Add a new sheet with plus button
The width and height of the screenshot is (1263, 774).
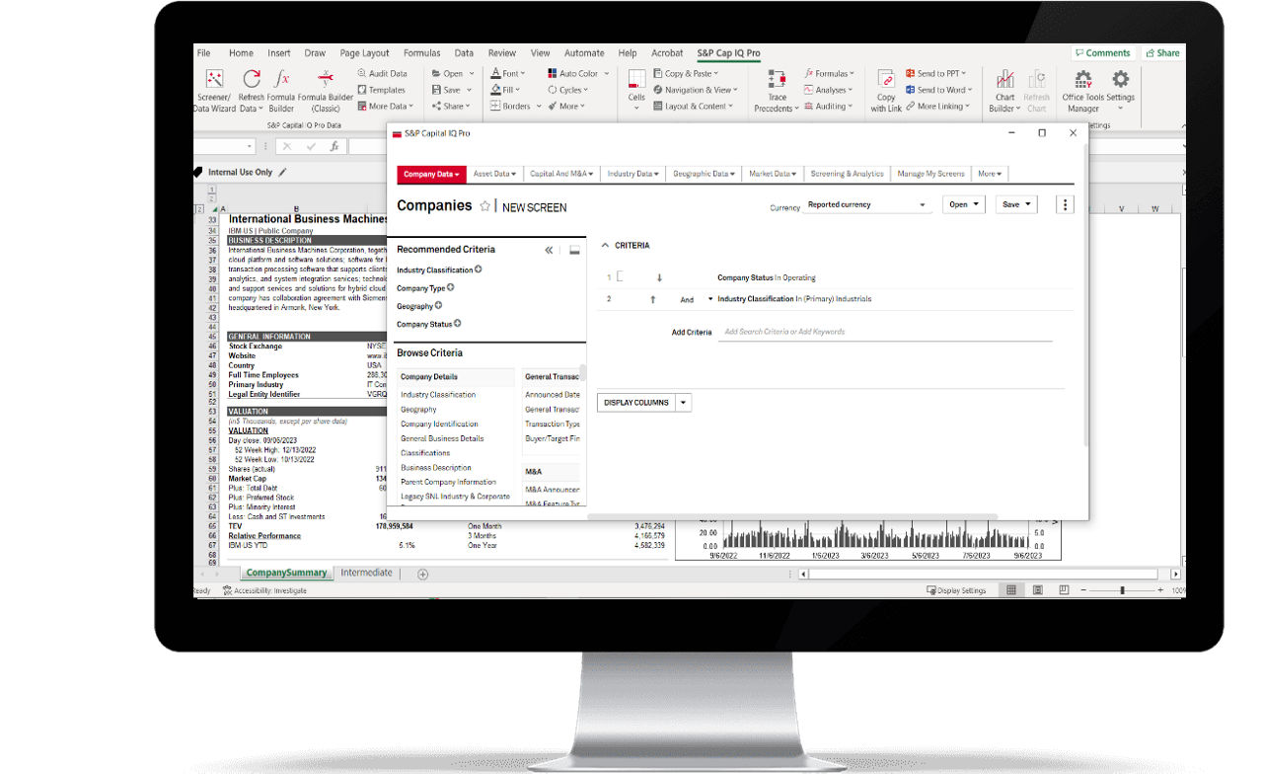[x=422, y=574]
